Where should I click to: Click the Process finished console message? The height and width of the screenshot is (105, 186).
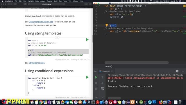click(x=130, y=86)
